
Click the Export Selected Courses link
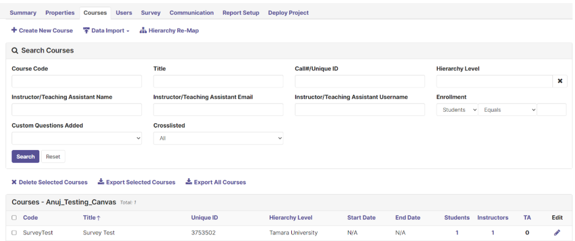pyautogui.click(x=136, y=182)
